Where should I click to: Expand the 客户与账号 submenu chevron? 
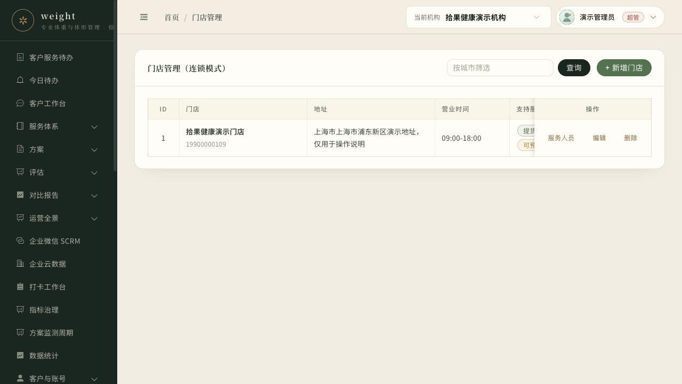94,379
